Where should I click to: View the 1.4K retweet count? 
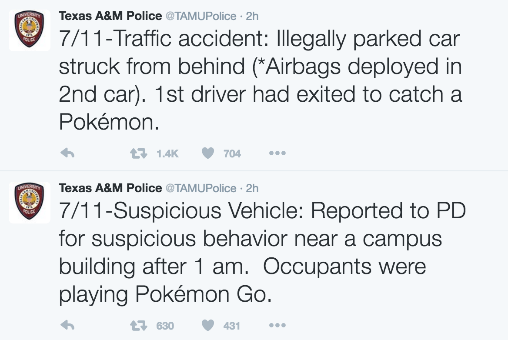167,153
